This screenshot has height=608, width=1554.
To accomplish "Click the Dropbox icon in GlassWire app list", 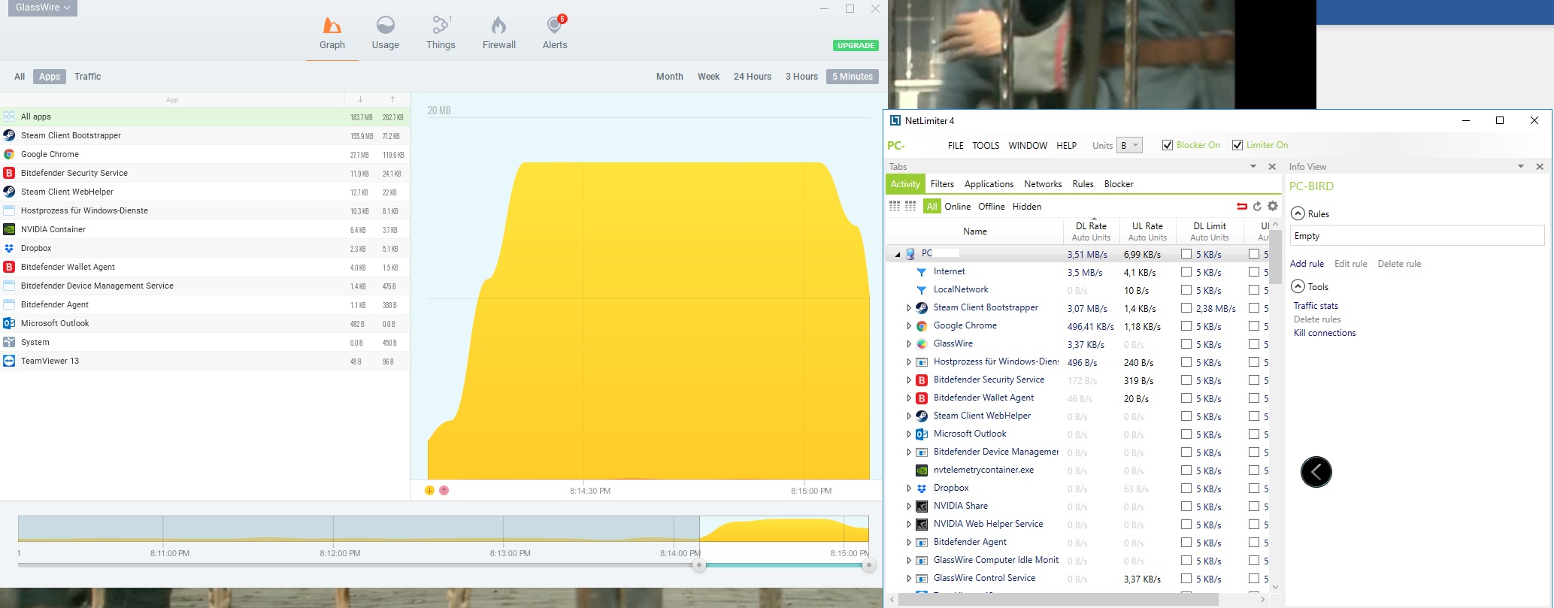I will click(x=9, y=248).
